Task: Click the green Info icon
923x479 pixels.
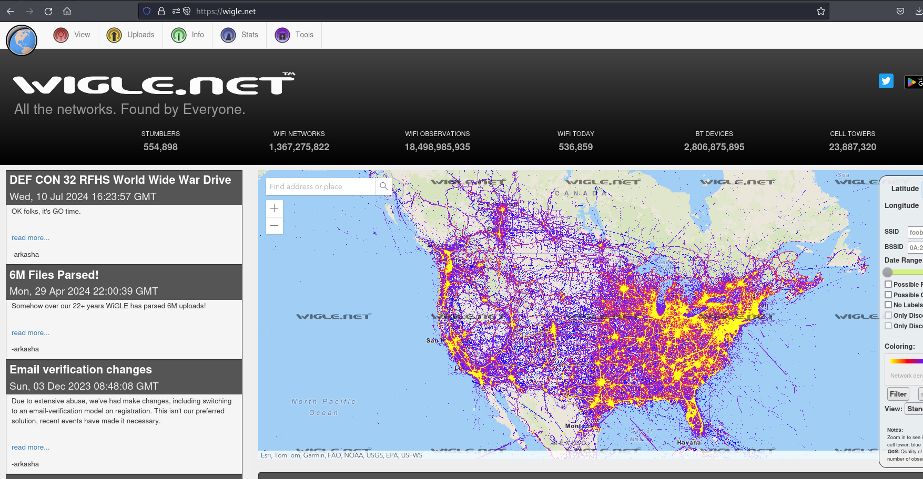Action: [179, 35]
